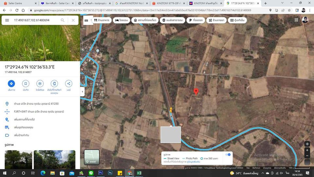The width and height of the screenshot is (314, 177).
Task: Open the hamburger main menu
Action: [x=7, y=20]
